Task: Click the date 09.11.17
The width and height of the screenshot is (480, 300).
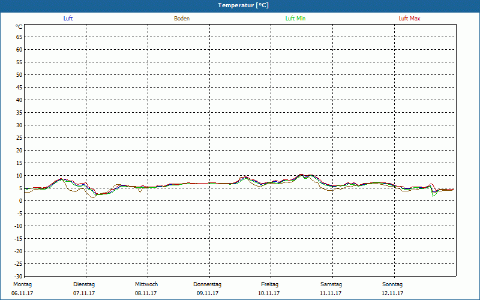Action: coord(208,293)
